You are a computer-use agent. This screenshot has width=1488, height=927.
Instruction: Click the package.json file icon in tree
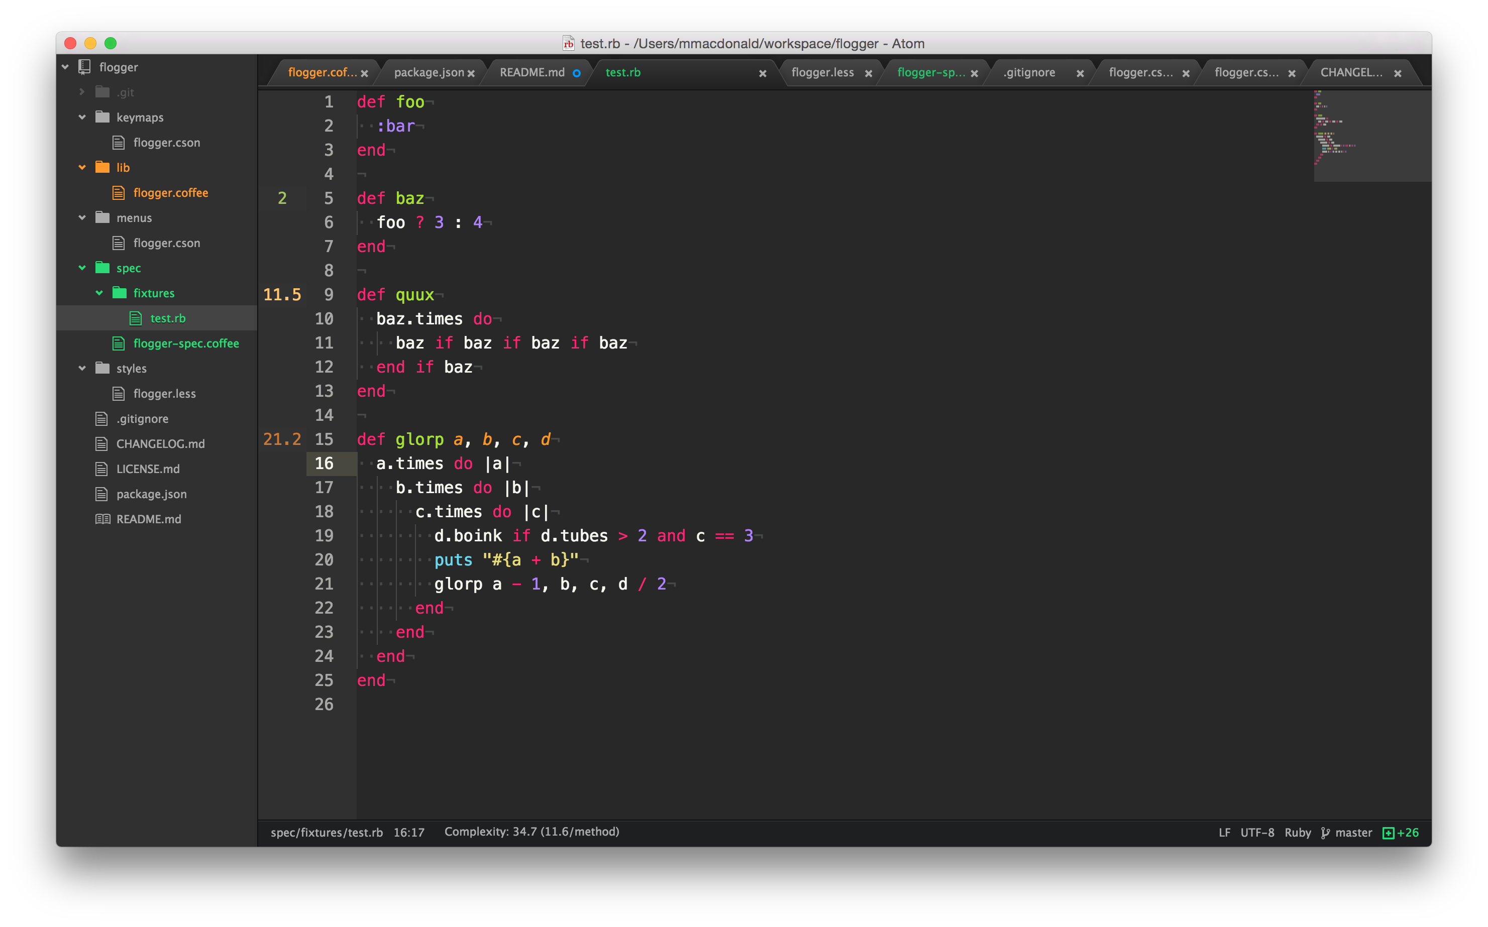pos(102,494)
